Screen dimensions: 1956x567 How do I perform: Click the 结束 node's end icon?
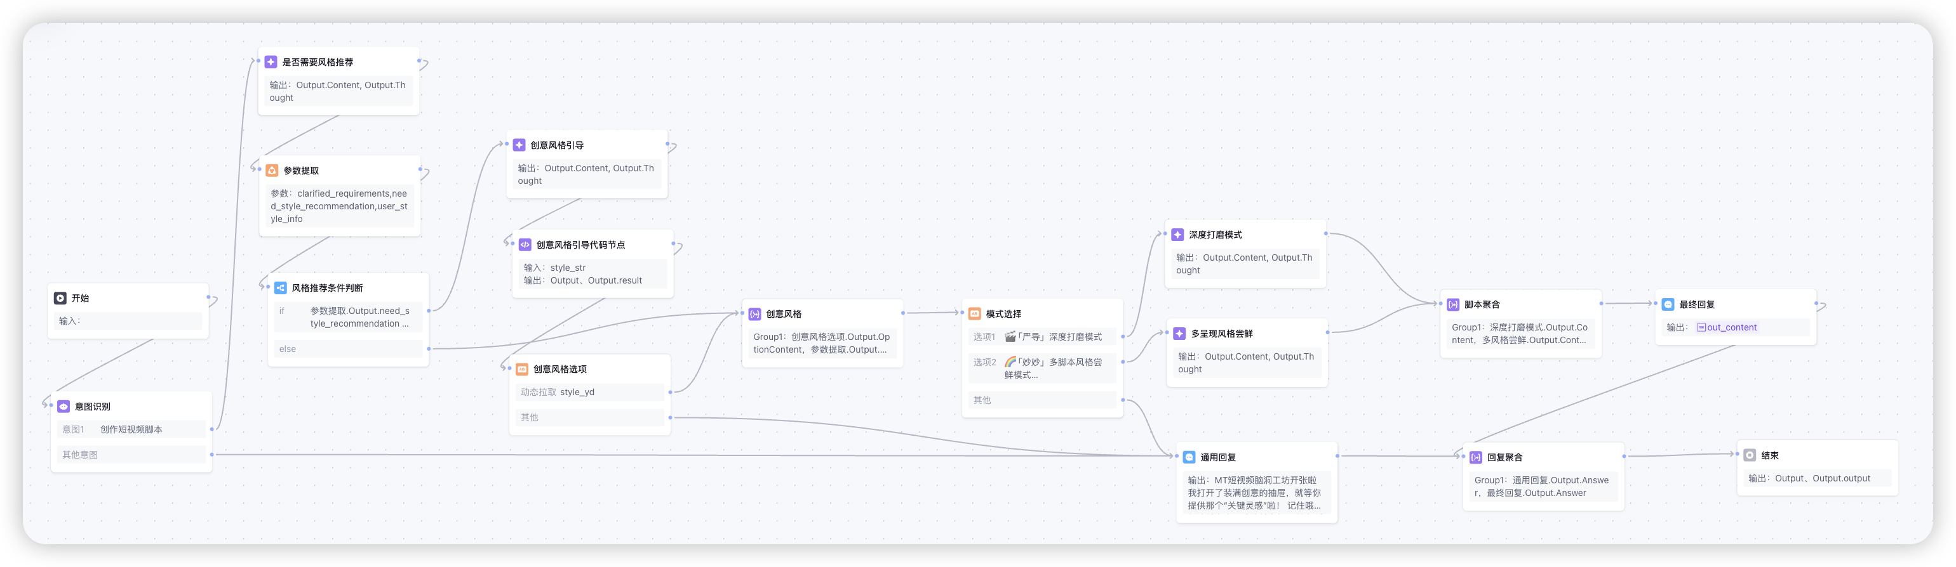pos(1750,455)
